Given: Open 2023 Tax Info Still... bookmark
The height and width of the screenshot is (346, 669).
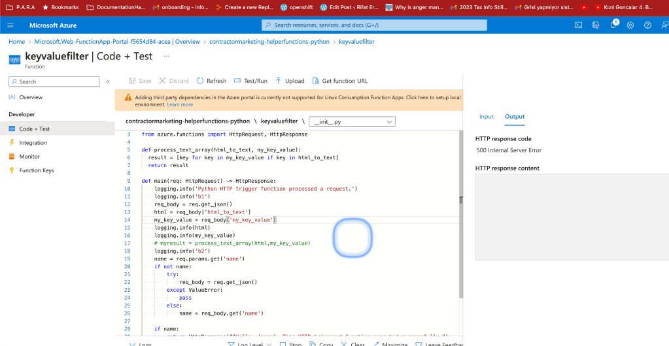Looking at the screenshot, I should click(x=478, y=7).
